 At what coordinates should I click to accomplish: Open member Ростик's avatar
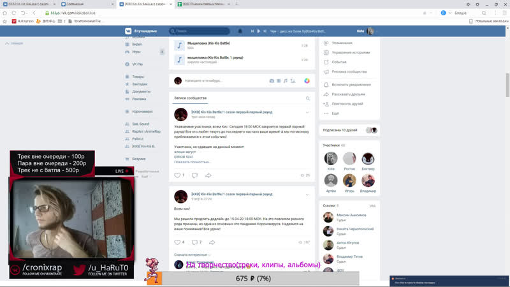tap(349, 158)
